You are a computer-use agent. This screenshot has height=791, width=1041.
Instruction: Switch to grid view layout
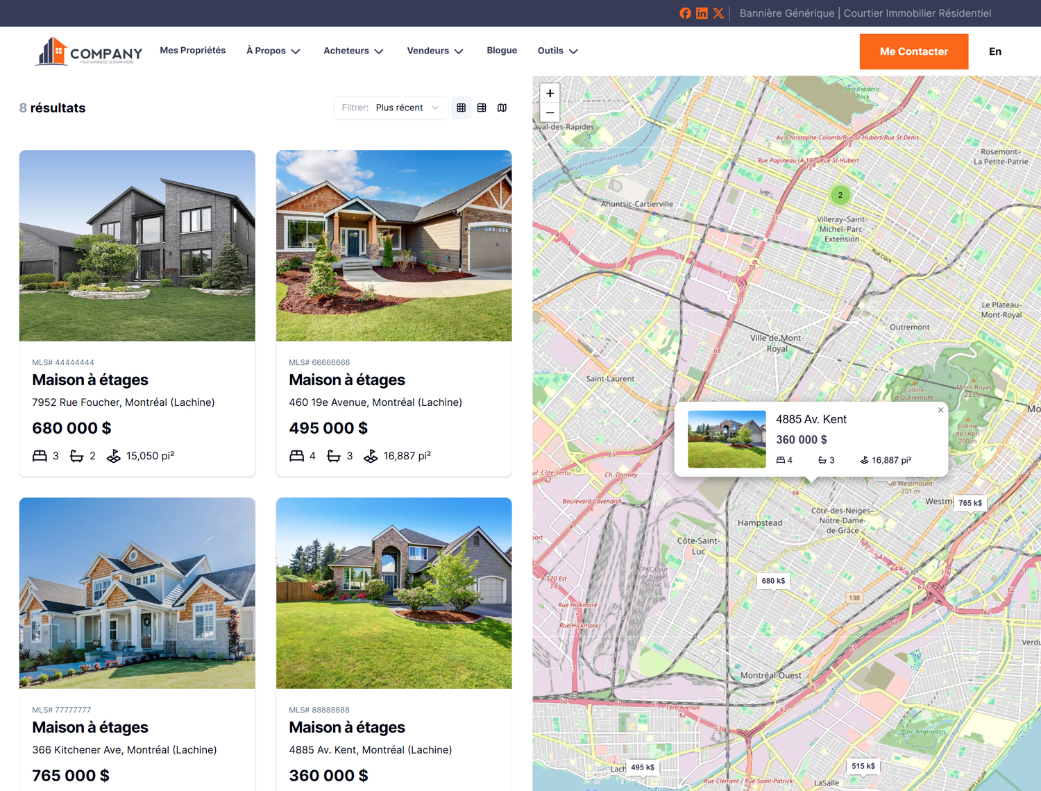pyautogui.click(x=461, y=108)
